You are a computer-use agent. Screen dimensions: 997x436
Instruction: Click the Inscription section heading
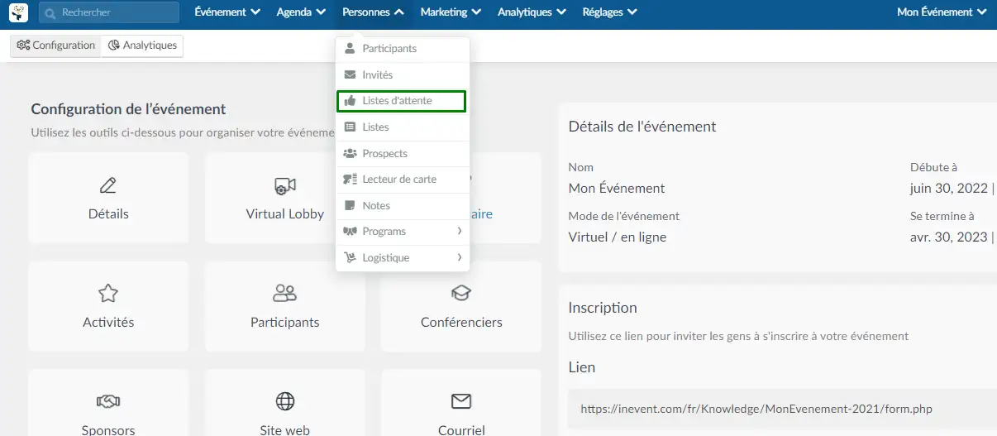pos(603,308)
